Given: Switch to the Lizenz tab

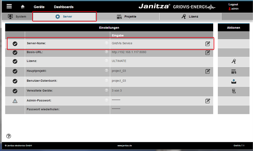Looking at the screenshot, I should click(189, 16).
